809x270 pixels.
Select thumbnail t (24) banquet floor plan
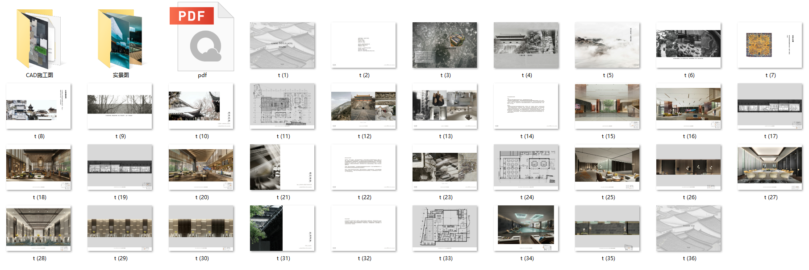pyautogui.click(x=526, y=167)
